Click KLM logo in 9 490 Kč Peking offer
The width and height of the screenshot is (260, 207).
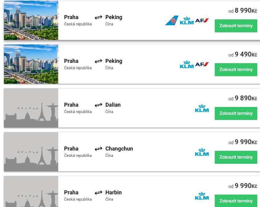[x=187, y=64]
